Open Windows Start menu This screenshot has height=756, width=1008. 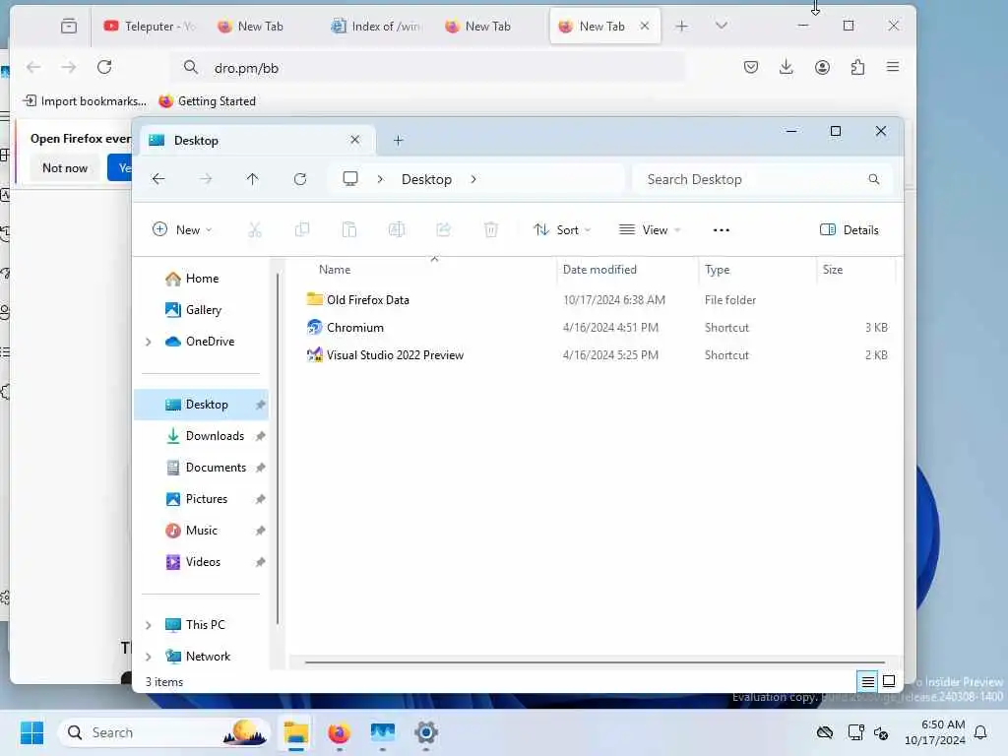pyautogui.click(x=32, y=732)
